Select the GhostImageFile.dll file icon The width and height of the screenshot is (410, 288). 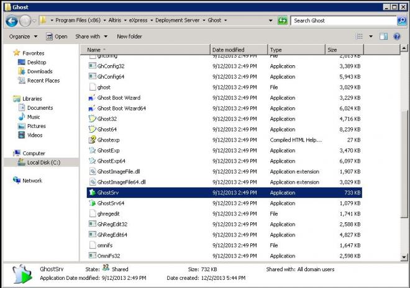click(93, 171)
